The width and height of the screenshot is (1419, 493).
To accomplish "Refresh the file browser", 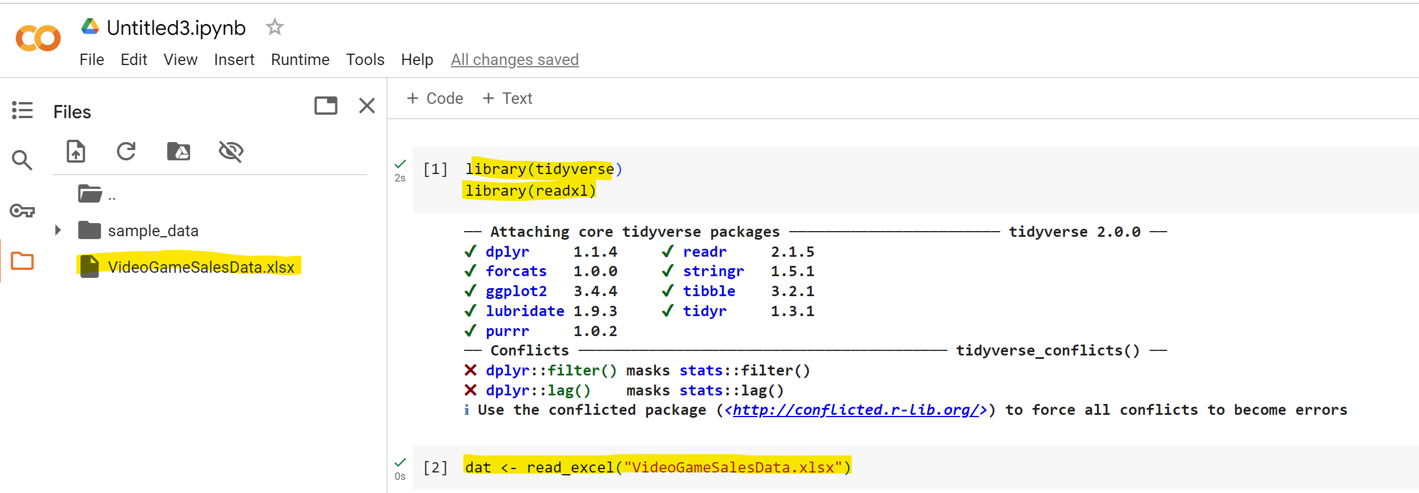I will (126, 151).
